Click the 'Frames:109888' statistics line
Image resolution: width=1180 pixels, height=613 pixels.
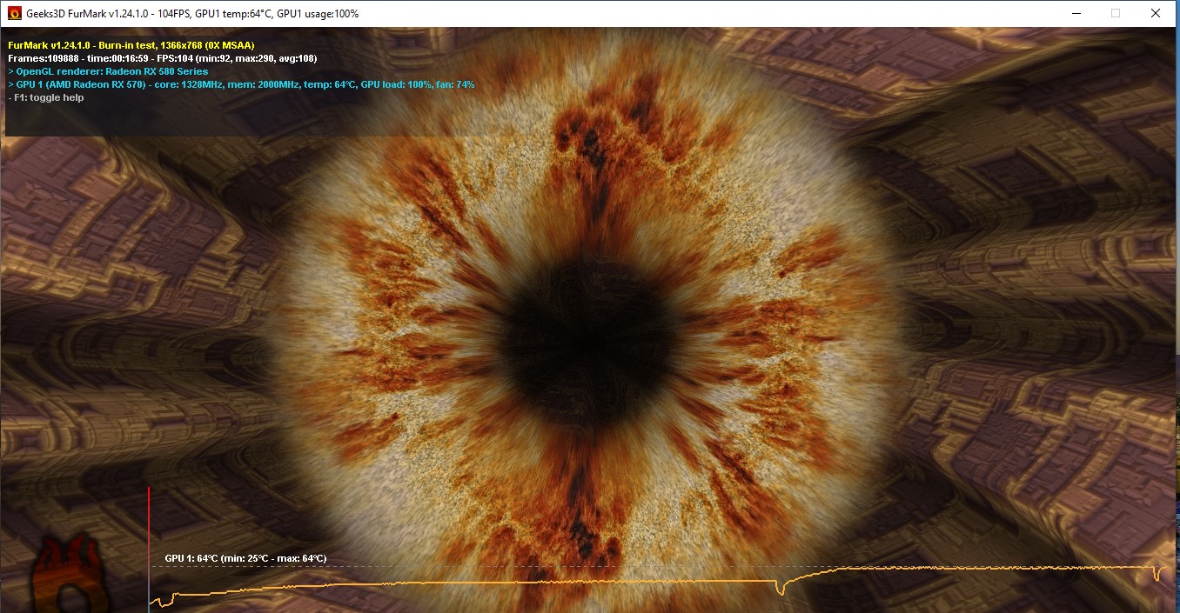point(163,57)
